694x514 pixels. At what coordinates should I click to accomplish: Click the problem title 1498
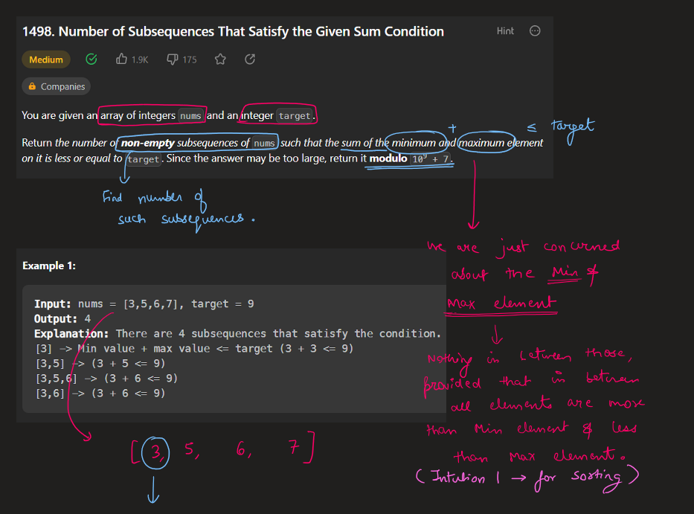pos(233,31)
